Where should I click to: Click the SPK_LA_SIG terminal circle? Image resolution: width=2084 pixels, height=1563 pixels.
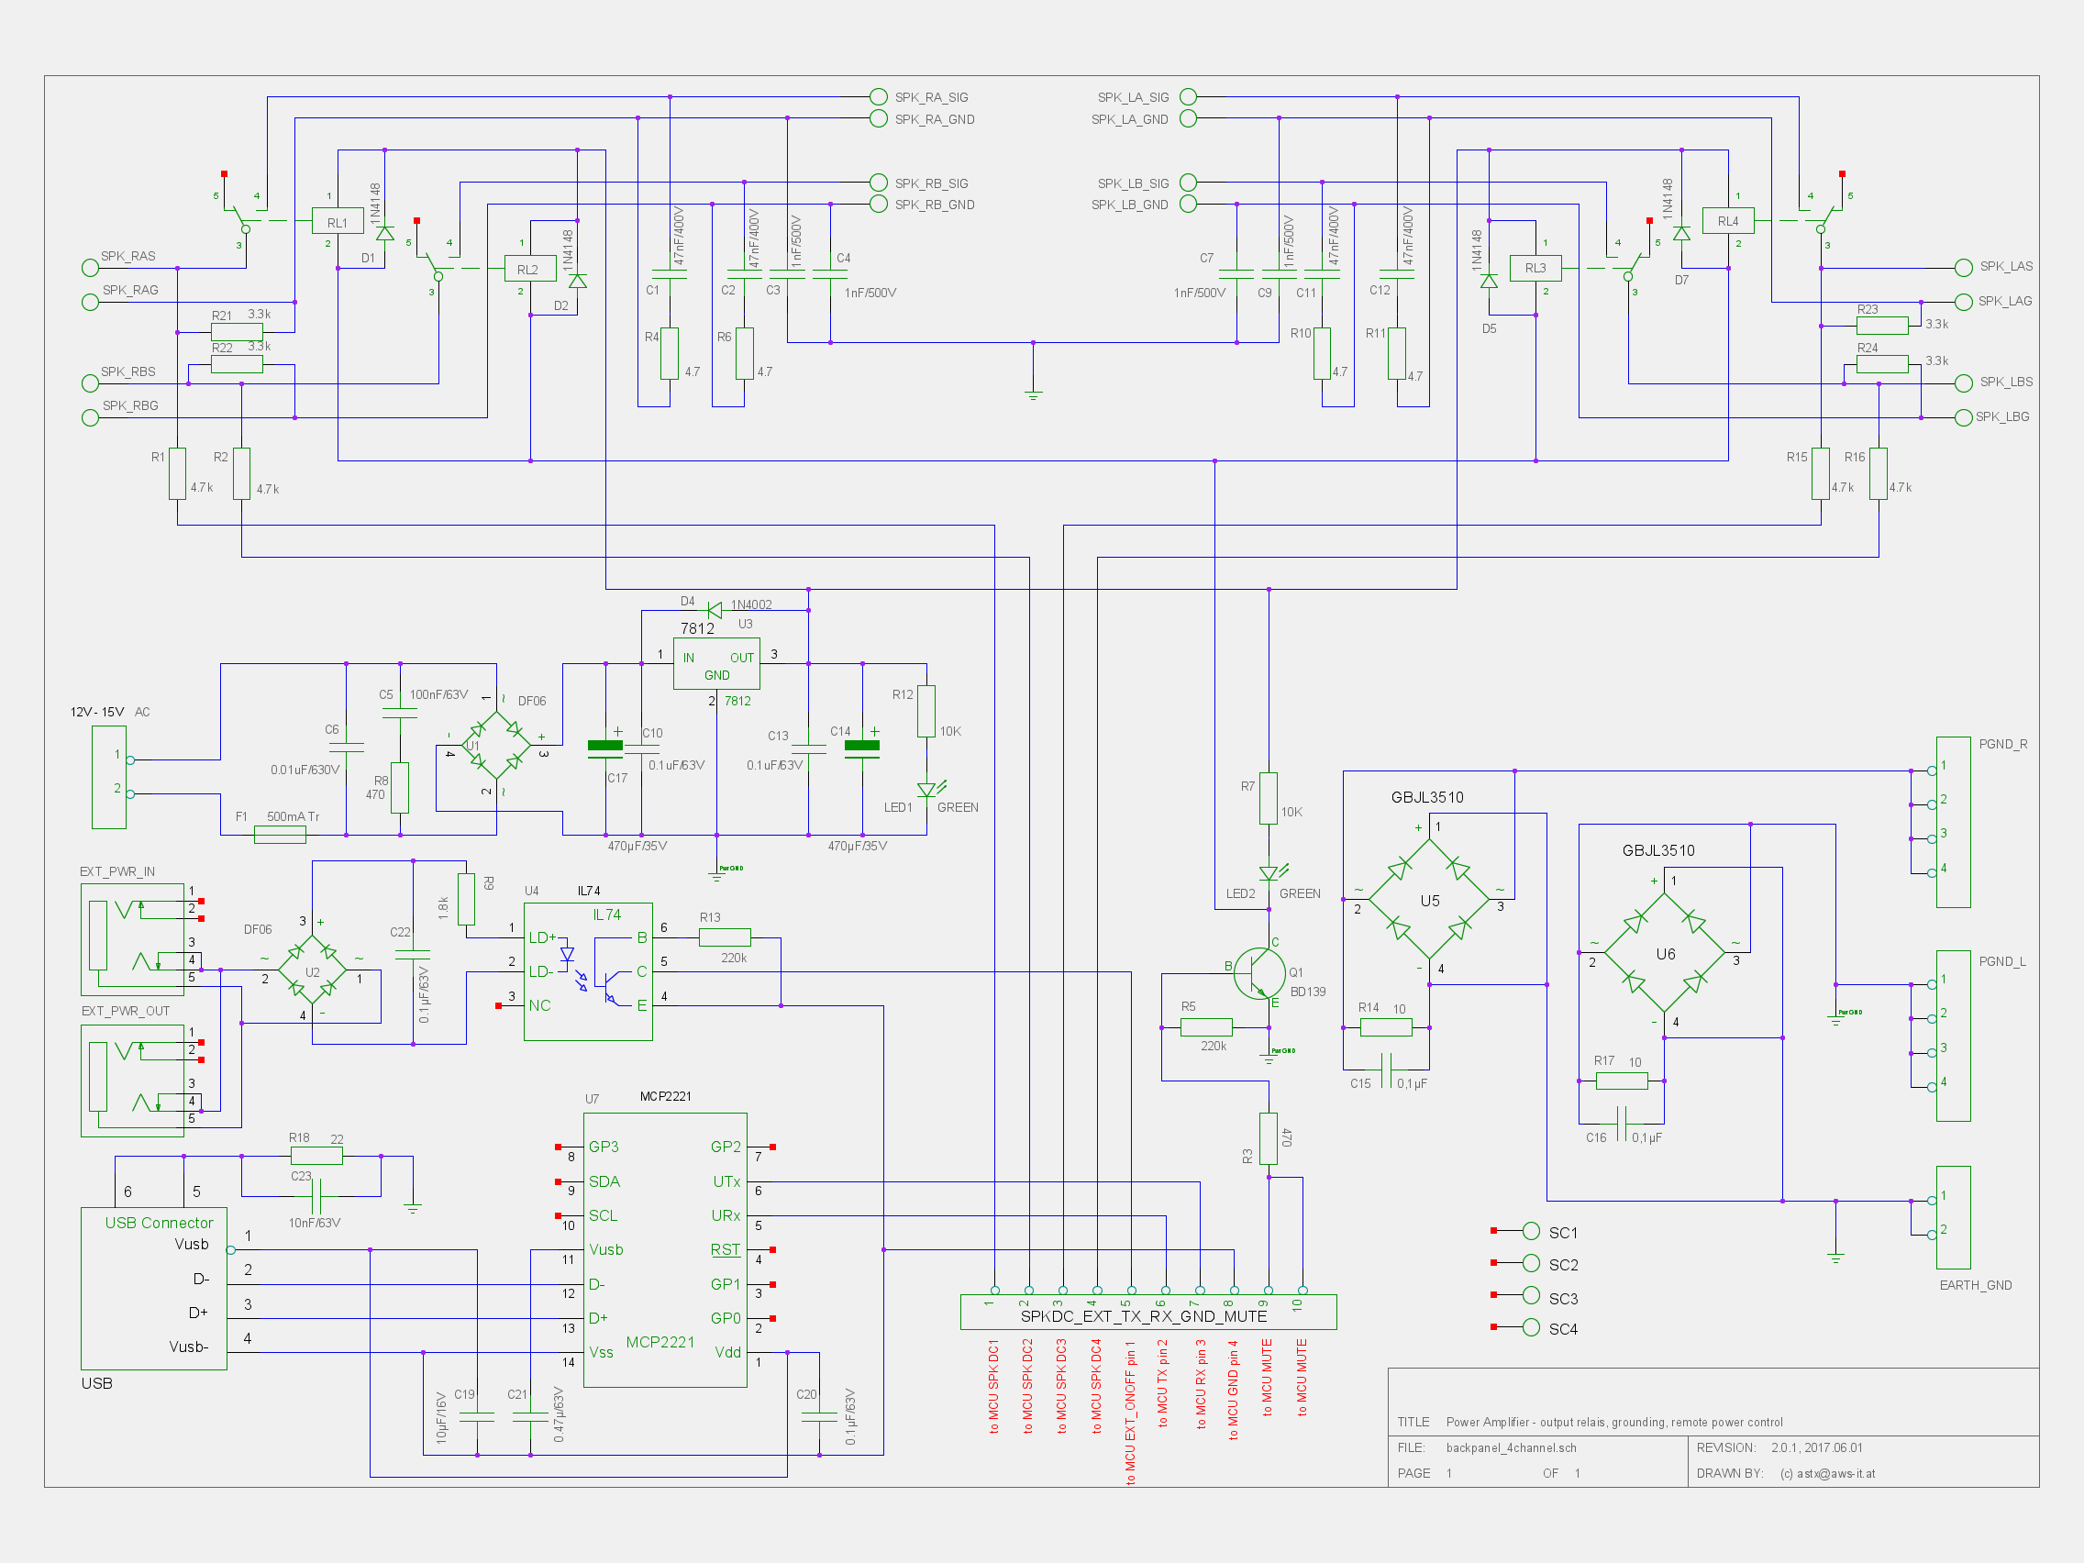(1188, 96)
